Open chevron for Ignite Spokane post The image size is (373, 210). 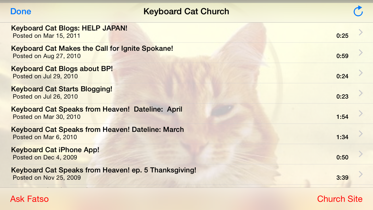[x=361, y=52]
